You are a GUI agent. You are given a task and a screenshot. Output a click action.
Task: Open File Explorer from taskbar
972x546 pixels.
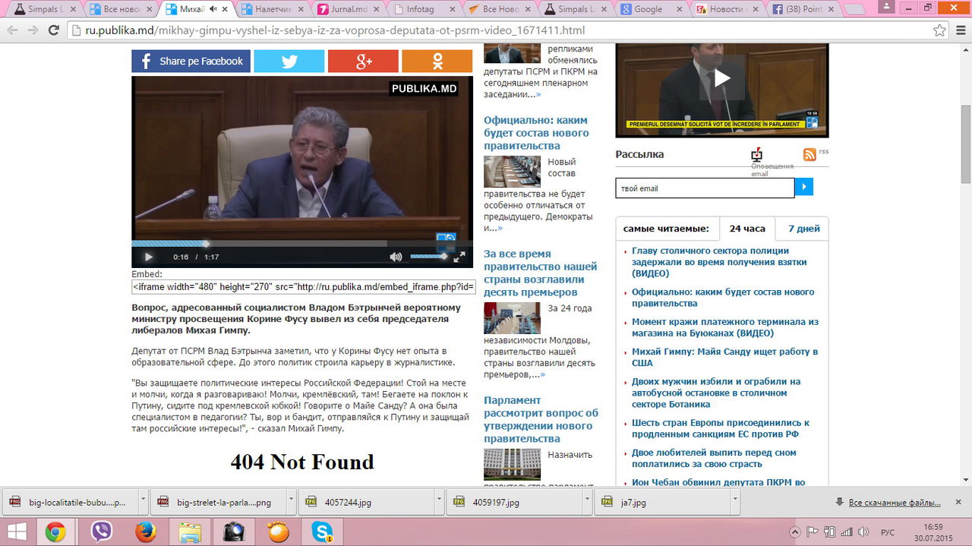coord(190,532)
